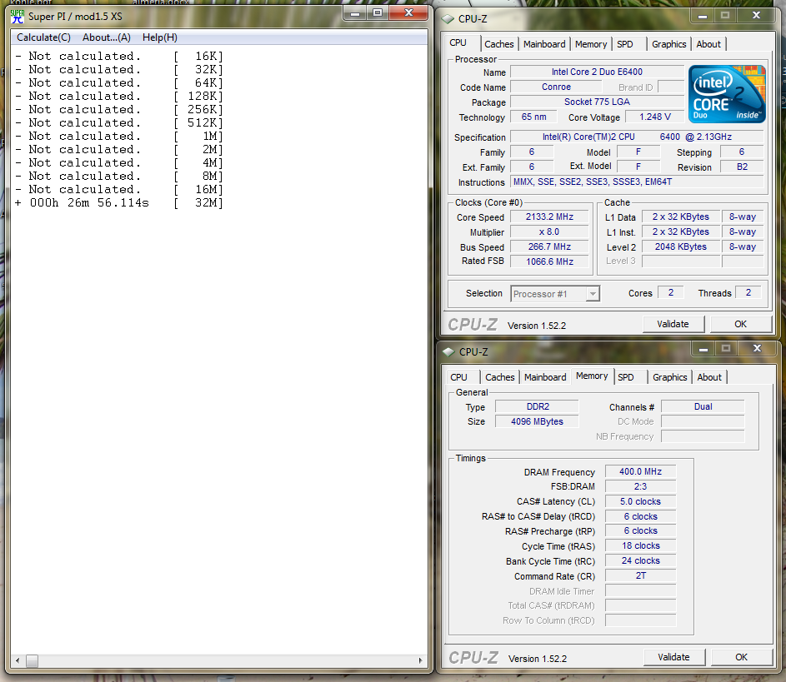Click the DRAM Frequency value 400.0 MHz
This screenshot has width=786, height=682.
pyautogui.click(x=641, y=471)
